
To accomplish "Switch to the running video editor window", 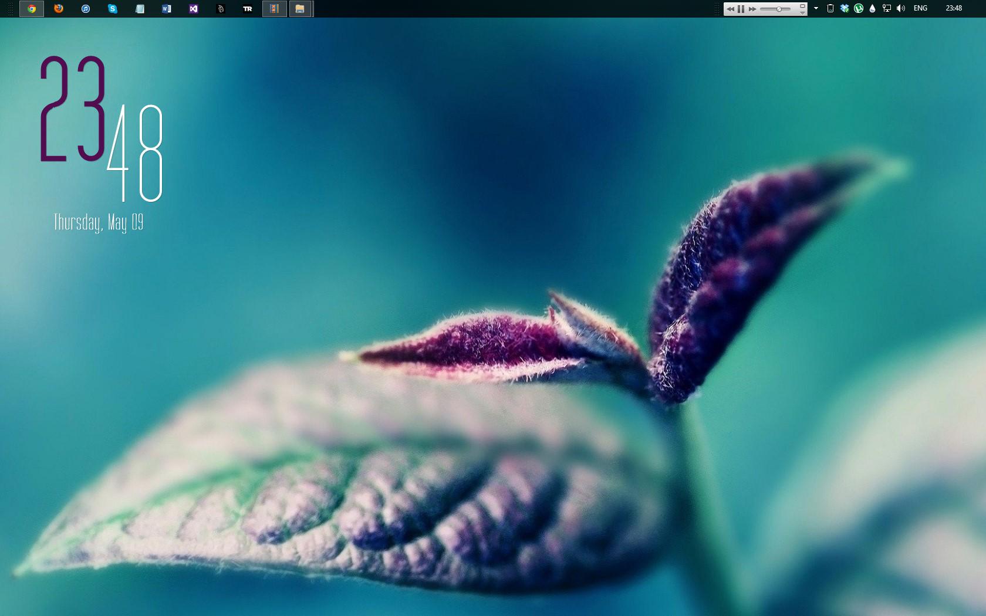I will [274, 9].
